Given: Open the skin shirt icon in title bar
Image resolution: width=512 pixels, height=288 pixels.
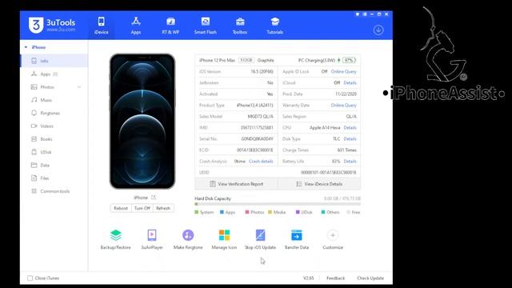Looking at the screenshot, I should 358,14.
